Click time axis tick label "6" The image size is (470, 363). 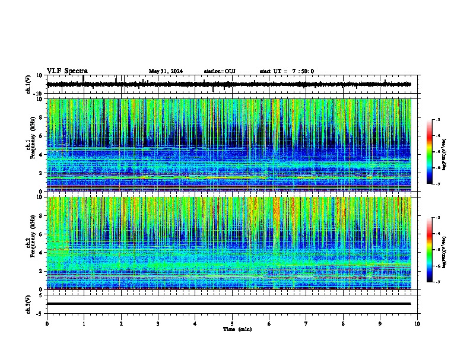pos(269,324)
